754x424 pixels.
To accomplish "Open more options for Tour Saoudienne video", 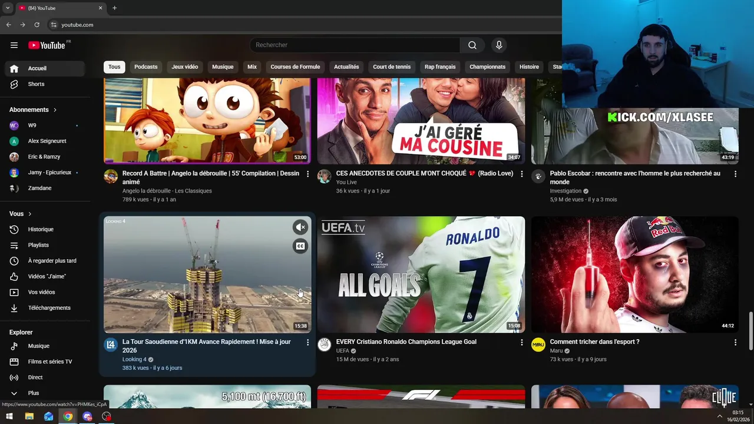I will coord(307,342).
